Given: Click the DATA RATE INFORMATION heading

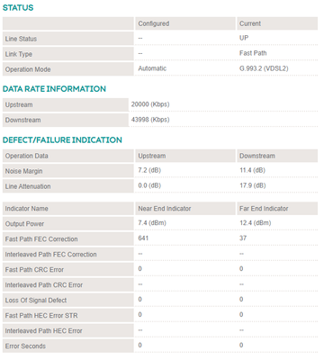Looking at the screenshot, I should [x=54, y=89].
